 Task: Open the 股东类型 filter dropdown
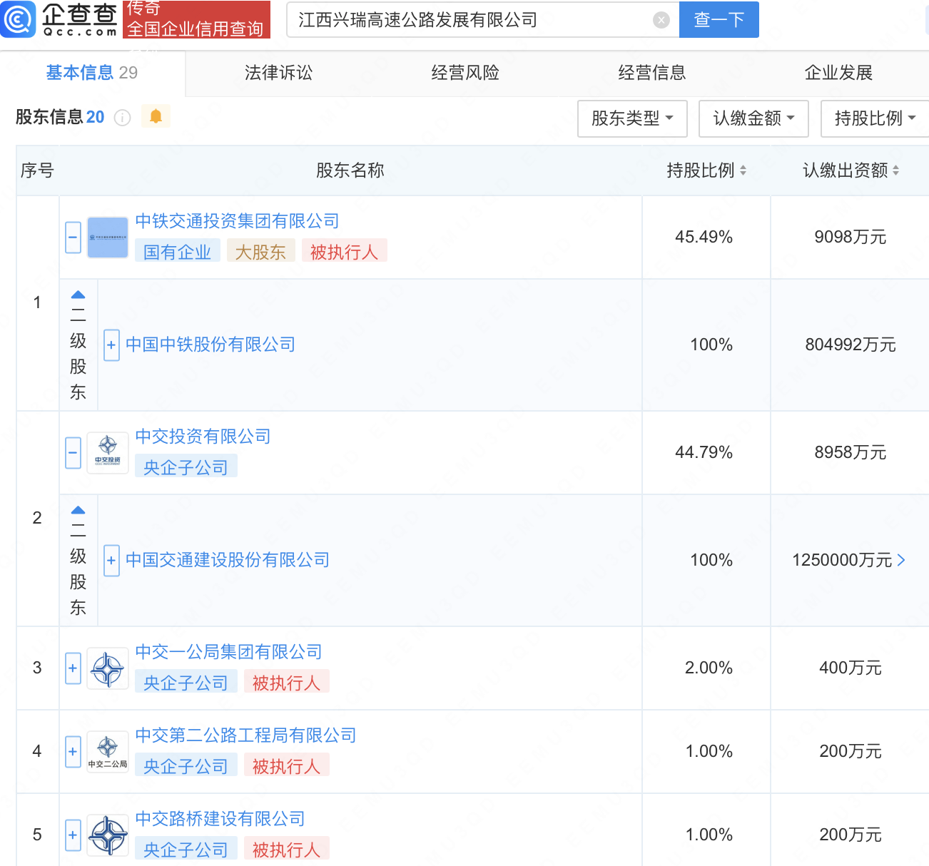coord(632,118)
